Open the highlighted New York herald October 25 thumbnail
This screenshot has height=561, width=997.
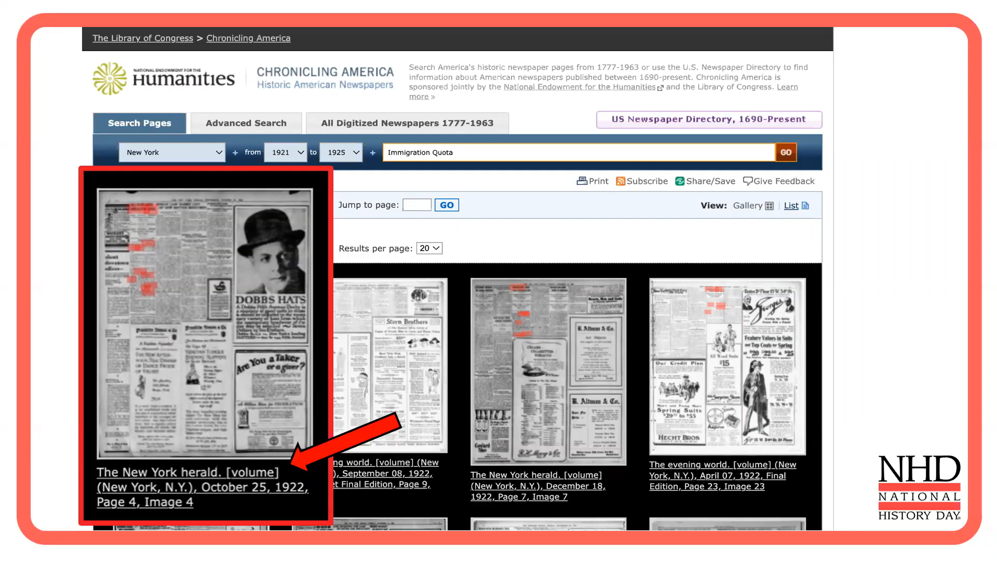pyautogui.click(x=205, y=323)
